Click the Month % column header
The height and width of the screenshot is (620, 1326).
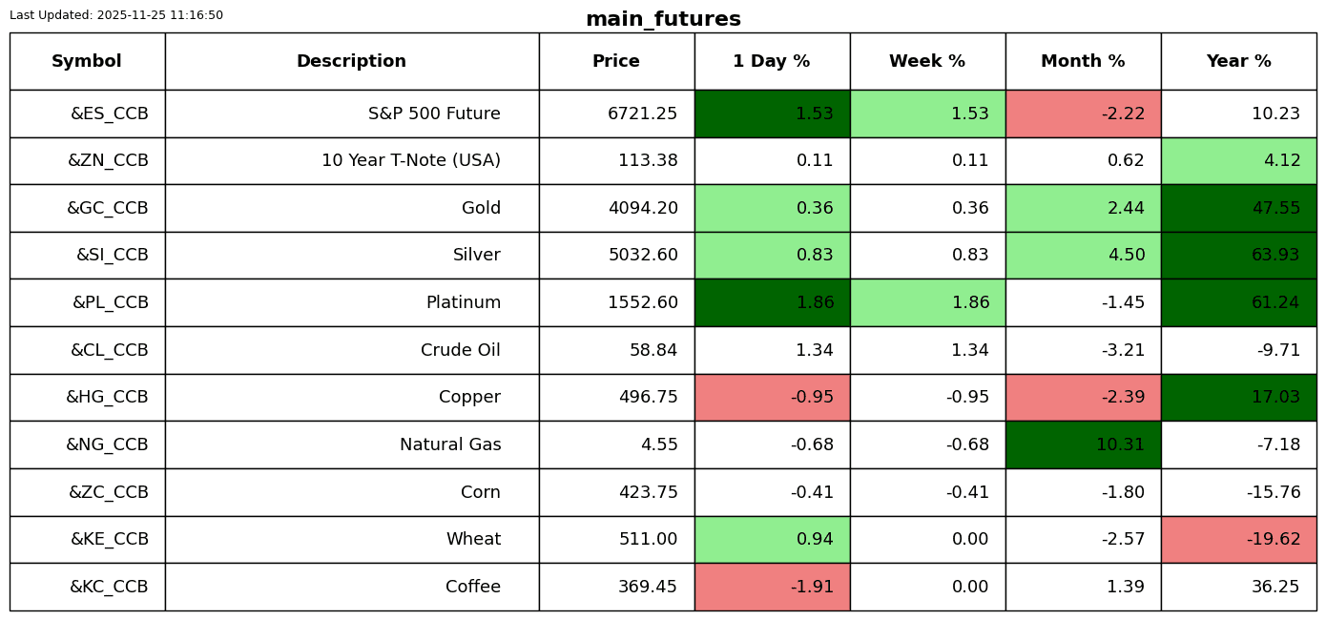[x=1083, y=62]
